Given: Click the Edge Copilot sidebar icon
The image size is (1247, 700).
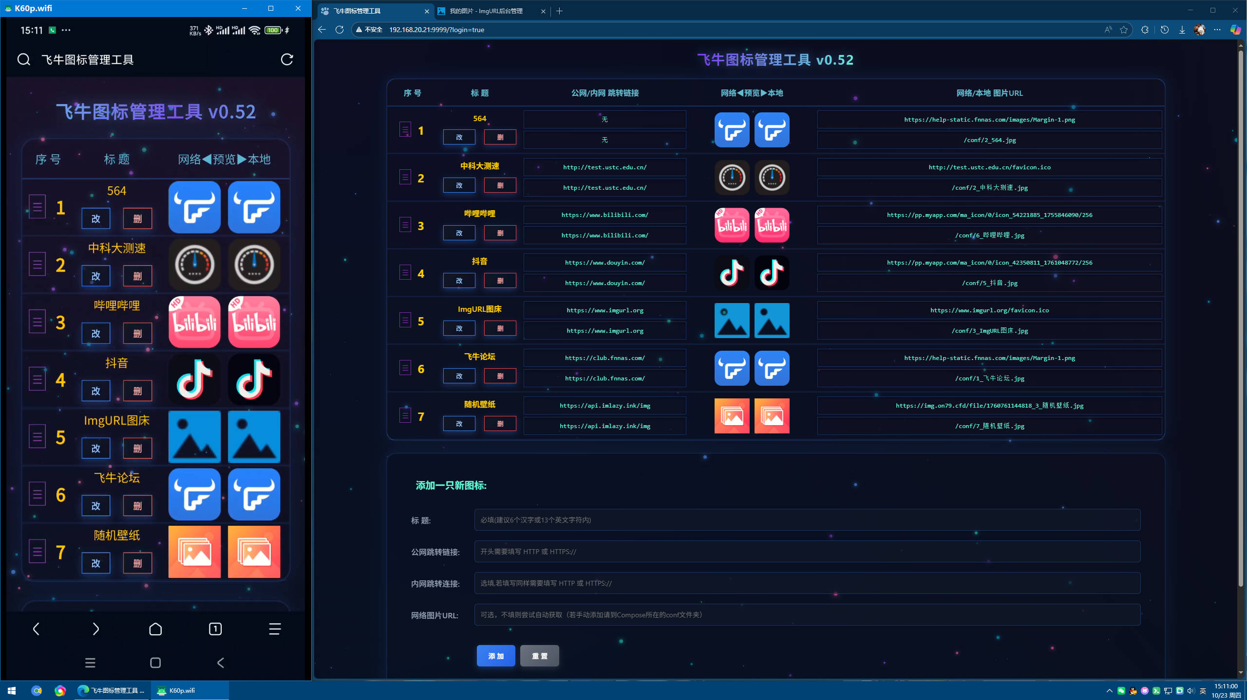Looking at the screenshot, I should [x=1235, y=30].
